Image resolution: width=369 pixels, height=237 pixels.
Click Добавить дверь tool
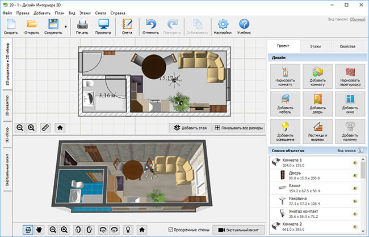(318, 104)
